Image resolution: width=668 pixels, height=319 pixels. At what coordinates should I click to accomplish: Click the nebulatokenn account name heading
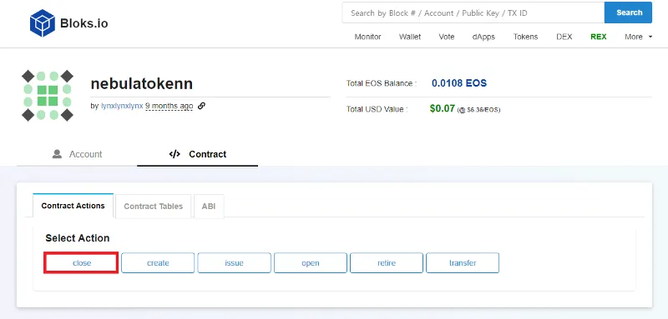142,83
